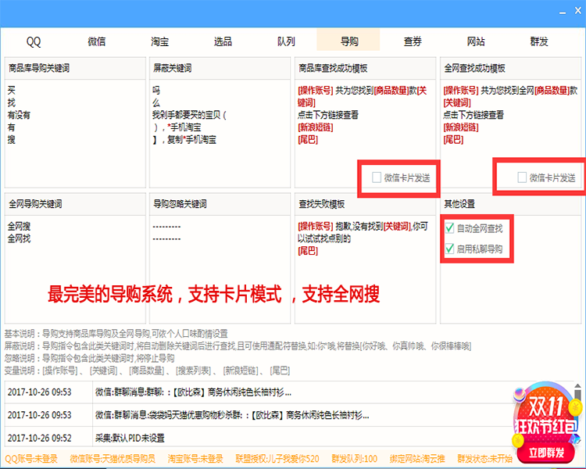
Task: Click the 其他设置 panel header
Action: pyautogui.click(x=510, y=204)
